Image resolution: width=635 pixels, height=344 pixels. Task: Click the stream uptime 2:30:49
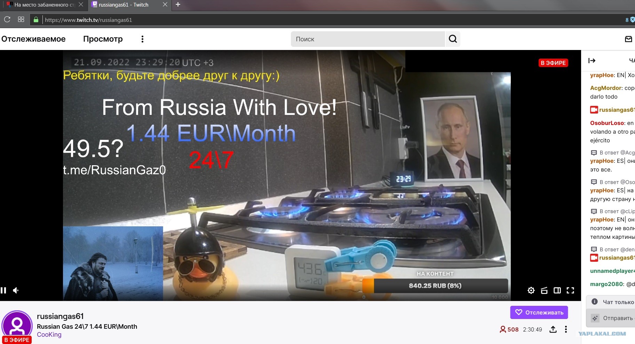tap(532, 329)
